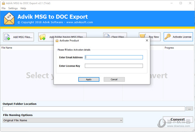Open the Settings menu
Screen dimensions: 195x132
[x=13, y=8]
